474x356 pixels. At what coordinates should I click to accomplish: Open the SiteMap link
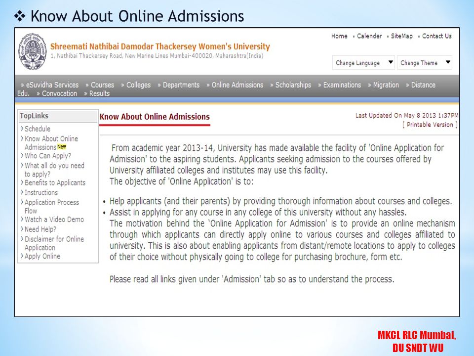(x=401, y=36)
